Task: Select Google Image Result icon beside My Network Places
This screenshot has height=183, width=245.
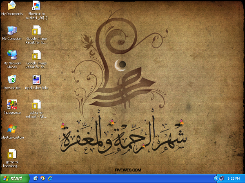Action: pyautogui.click(x=36, y=55)
